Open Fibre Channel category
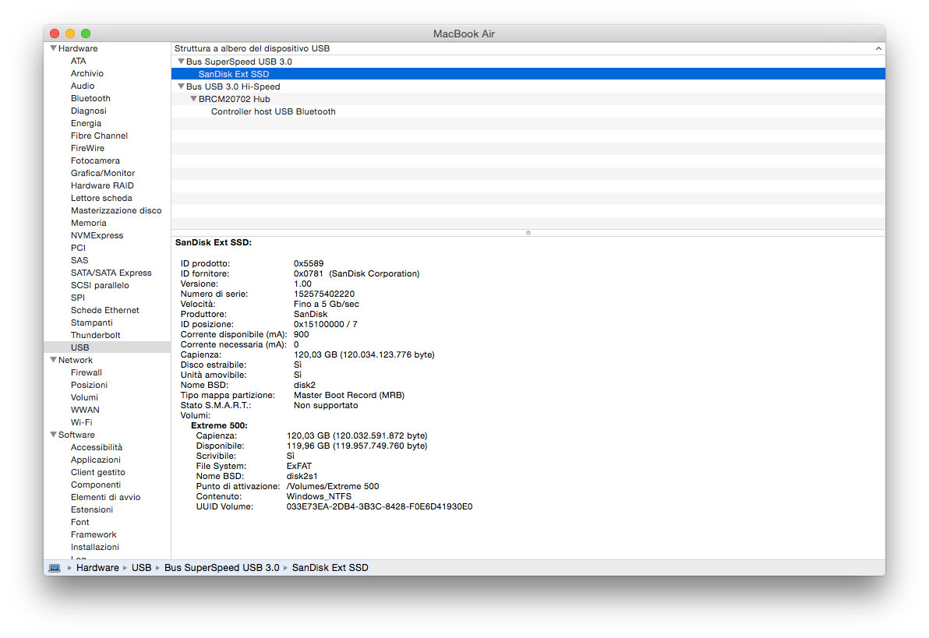The height and width of the screenshot is (638, 929). point(99,136)
